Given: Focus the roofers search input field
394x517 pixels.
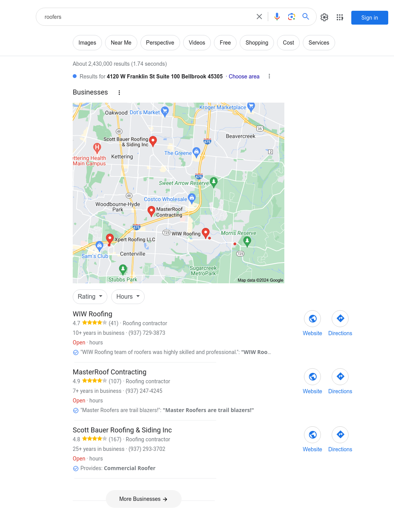Looking at the screenshot, I should pos(146,17).
